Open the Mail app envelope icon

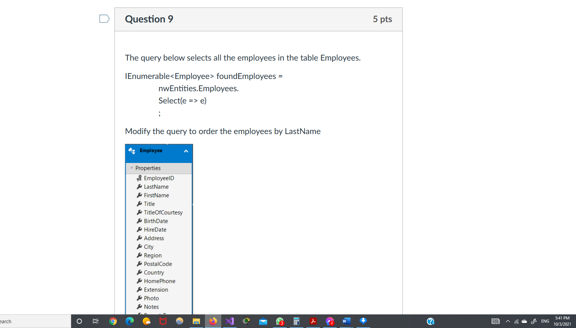point(263,321)
